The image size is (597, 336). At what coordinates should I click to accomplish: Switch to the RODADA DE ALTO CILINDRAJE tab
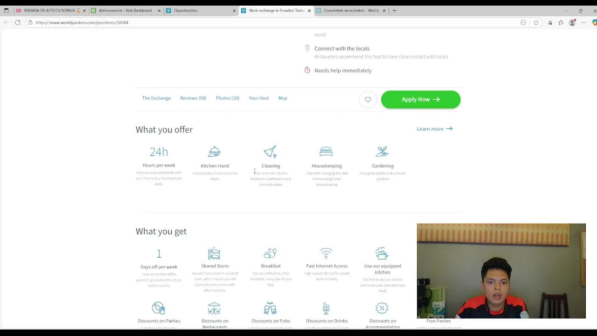pyautogui.click(x=49, y=10)
